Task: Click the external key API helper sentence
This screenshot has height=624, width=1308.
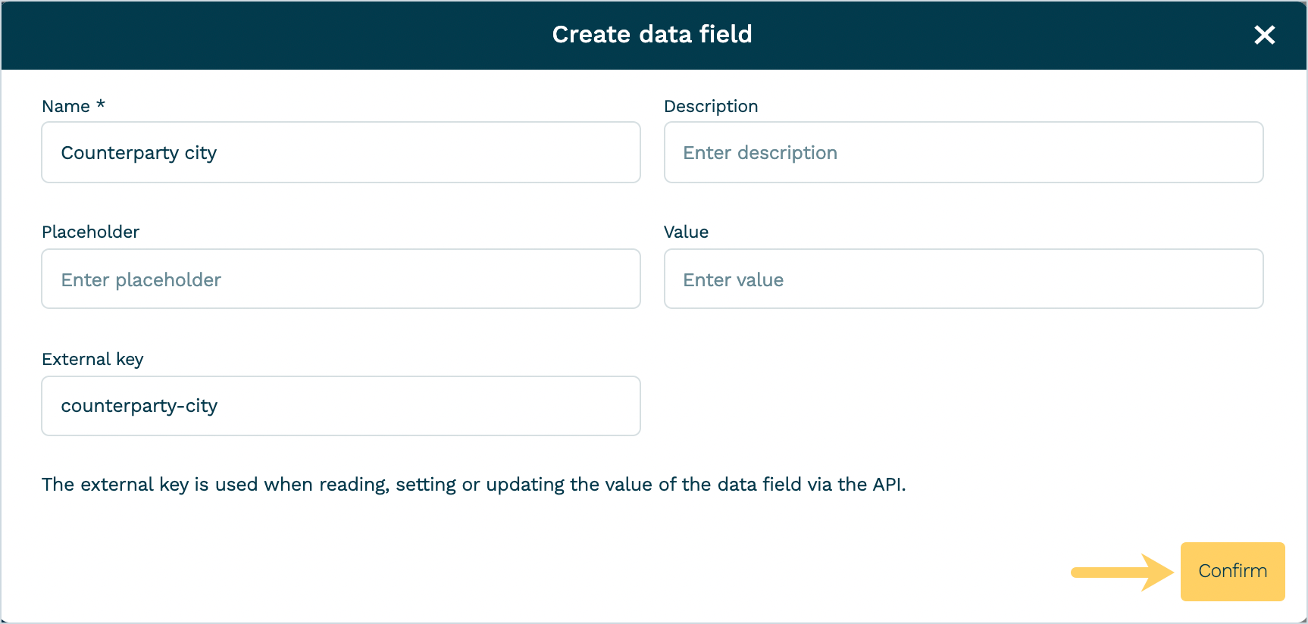Action: (x=474, y=485)
